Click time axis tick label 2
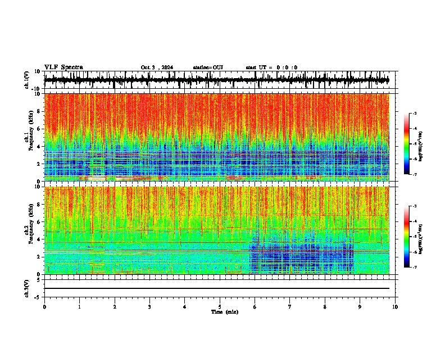This screenshot has width=445, height=344. pos(115,307)
